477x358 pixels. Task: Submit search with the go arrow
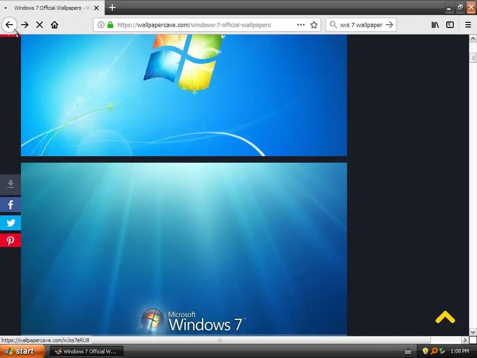coord(389,25)
